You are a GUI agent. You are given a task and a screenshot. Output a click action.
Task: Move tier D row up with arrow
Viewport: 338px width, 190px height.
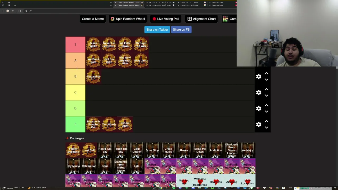tap(266, 106)
